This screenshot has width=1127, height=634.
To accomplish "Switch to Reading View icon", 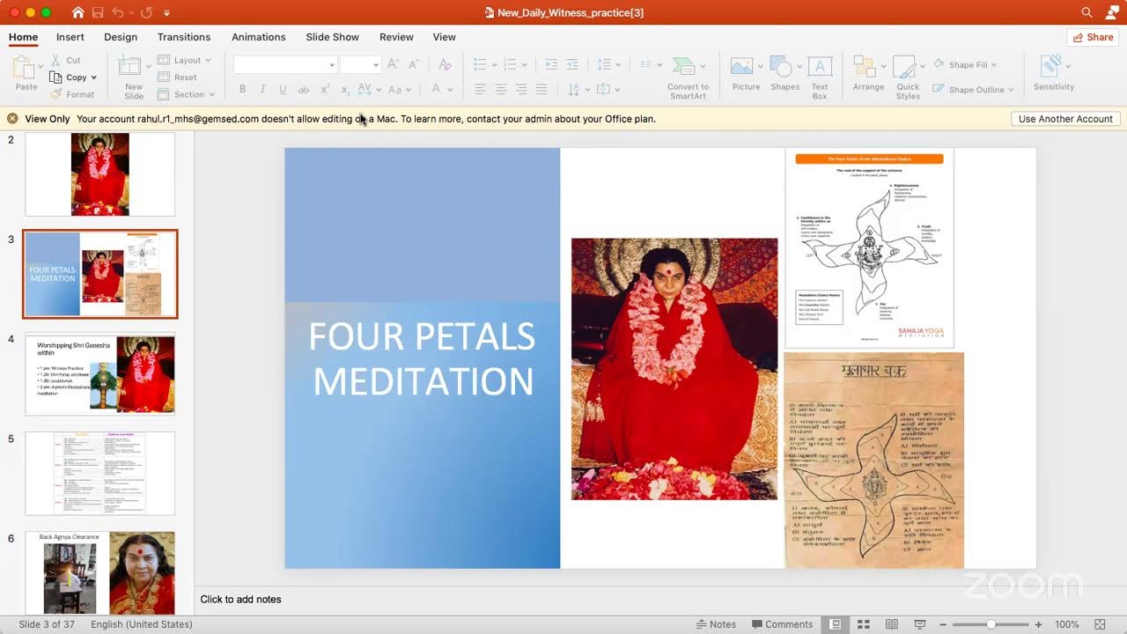I will click(x=892, y=624).
